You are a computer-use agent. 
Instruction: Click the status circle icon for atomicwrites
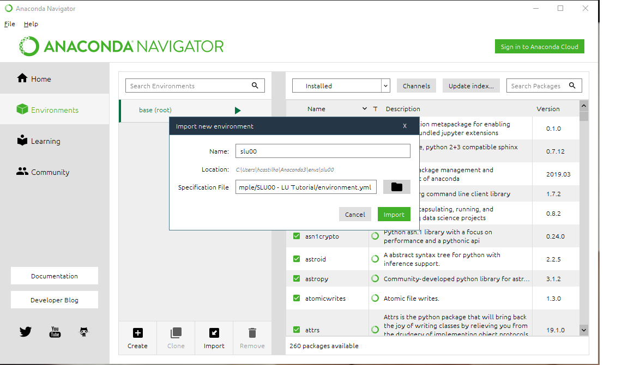tap(375, 298)
